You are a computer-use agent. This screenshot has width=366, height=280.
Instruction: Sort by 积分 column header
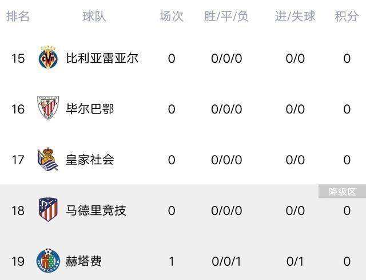[x=347, y=17]
